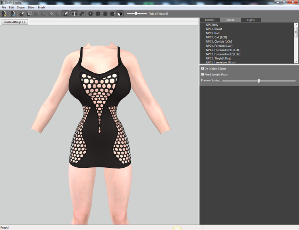Screen dimensions: 299x230
Task: Click the Load Project toolbar icon
Action: click(x=13, y=14)
